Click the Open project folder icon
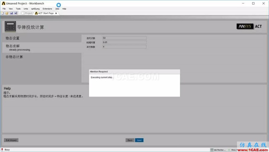 pos(7,13)
